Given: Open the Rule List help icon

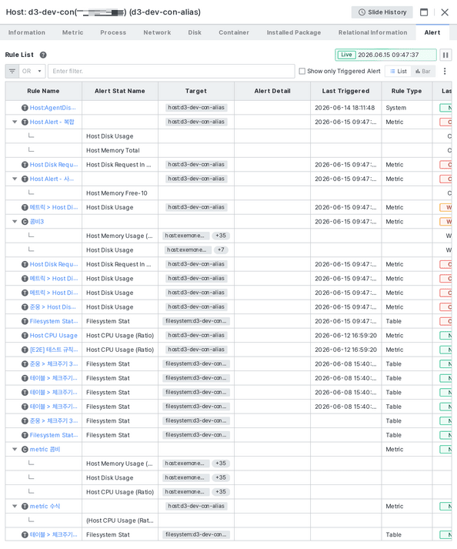Looking at the screenshot, I should pyautogui.click(x=43, y=55).
